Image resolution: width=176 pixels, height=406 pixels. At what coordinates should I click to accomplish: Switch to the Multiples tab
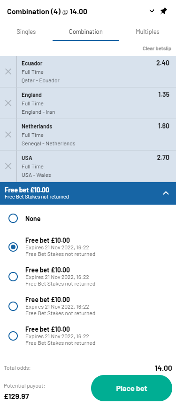tap(147, 32)
